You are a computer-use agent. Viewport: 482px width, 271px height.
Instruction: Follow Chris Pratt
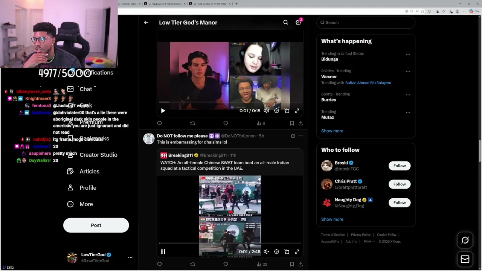[x=400, y=184]
